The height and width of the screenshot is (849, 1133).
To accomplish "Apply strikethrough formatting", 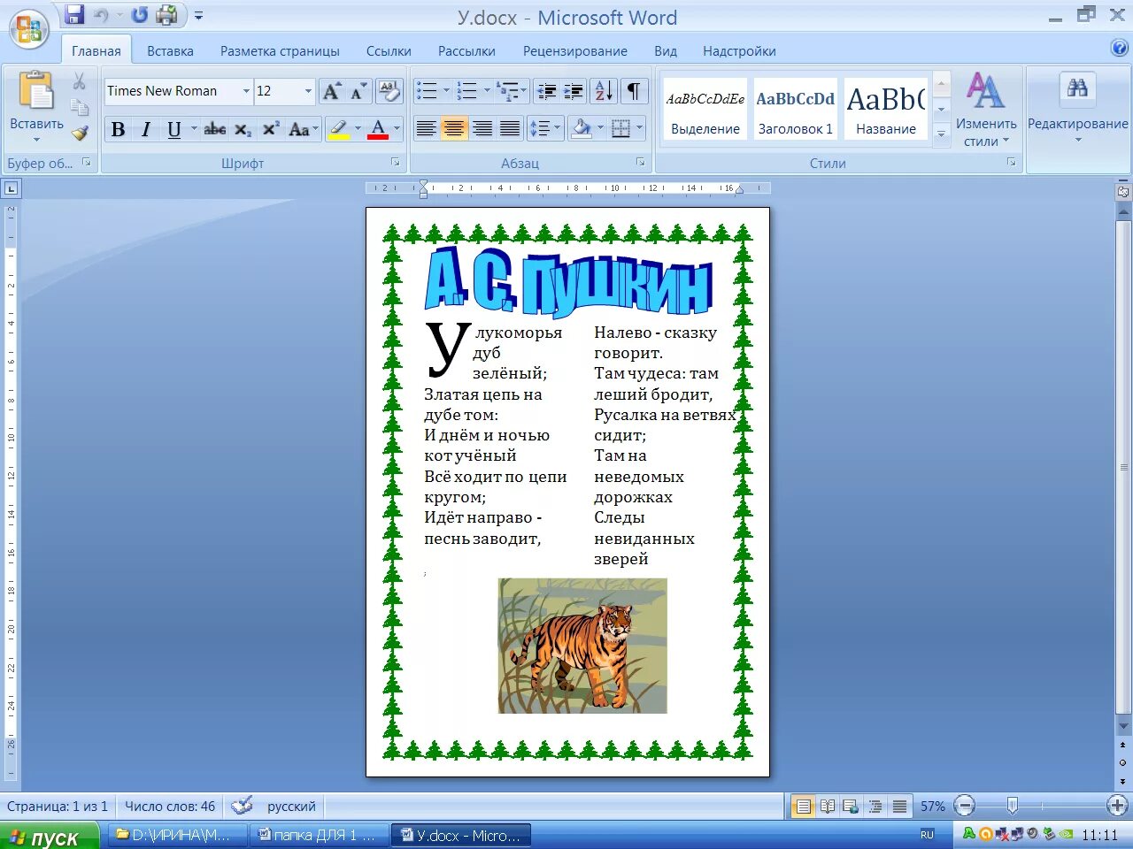I will (x=214, y=130).
